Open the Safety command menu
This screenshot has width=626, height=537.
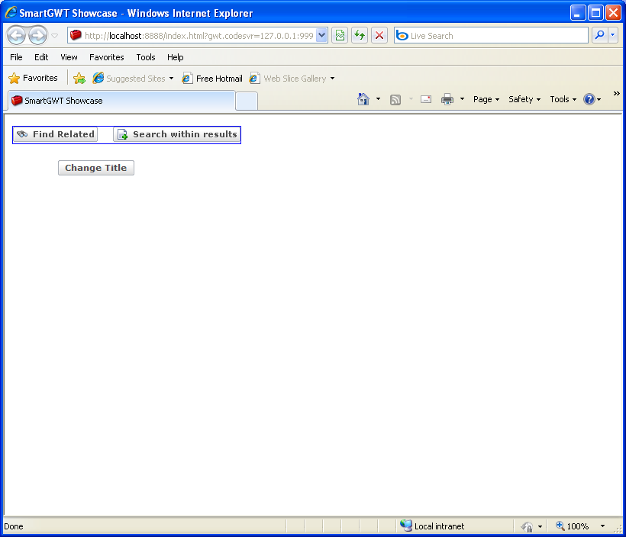coord(524,99)
